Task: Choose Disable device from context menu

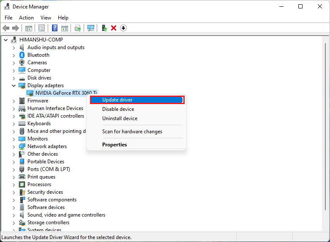Action: tap(137, 109)
